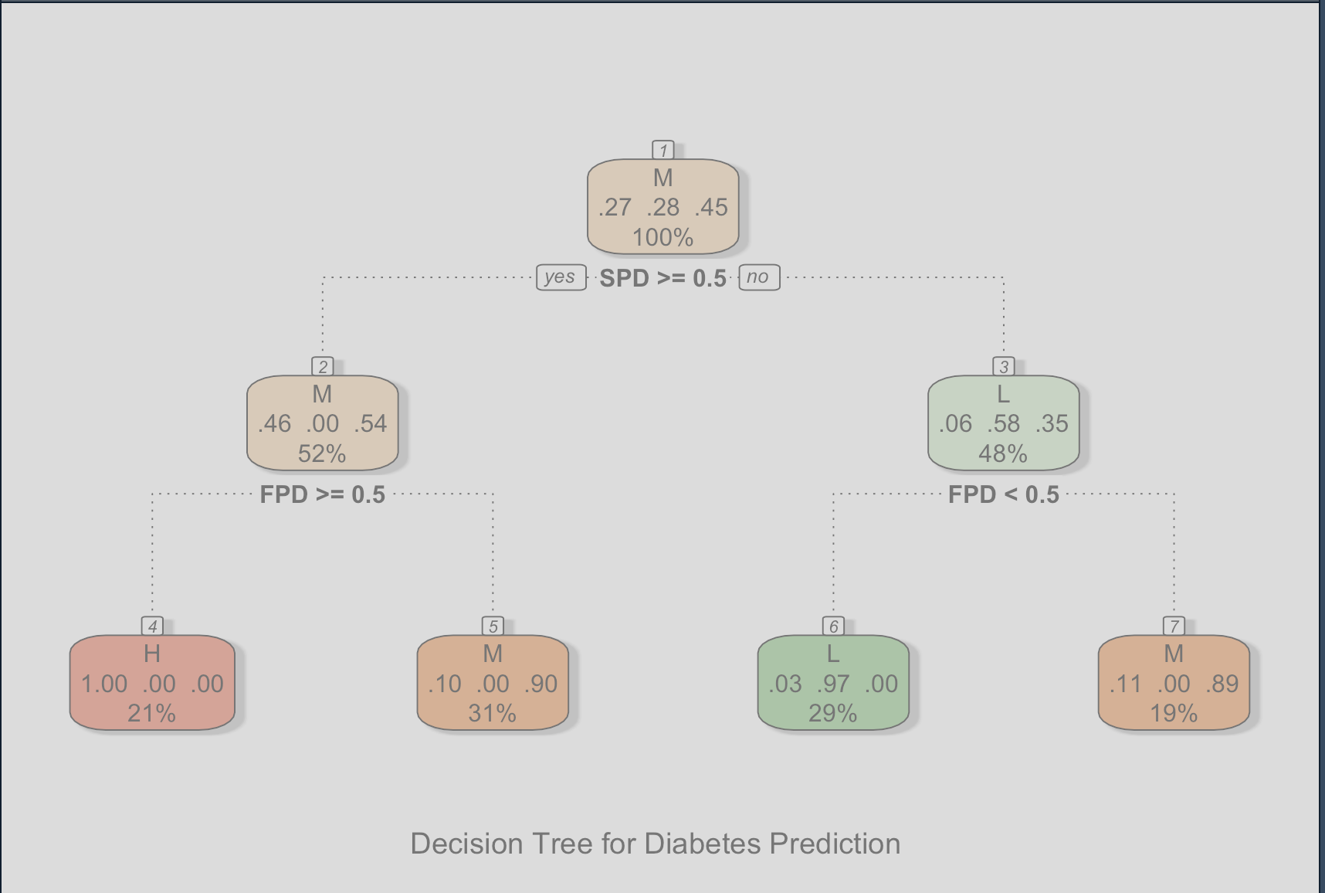Click the node number 7 badge
Screen dimensions: 1325x893
click(1174, 626)
